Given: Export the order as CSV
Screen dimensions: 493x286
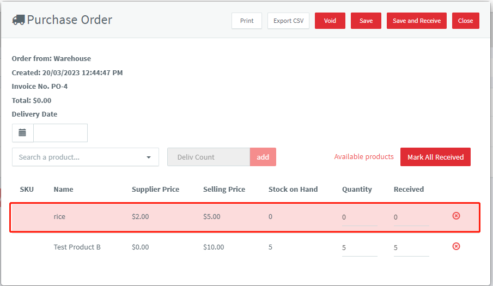Looking at the screenshot, I should (x=288, y=21).
